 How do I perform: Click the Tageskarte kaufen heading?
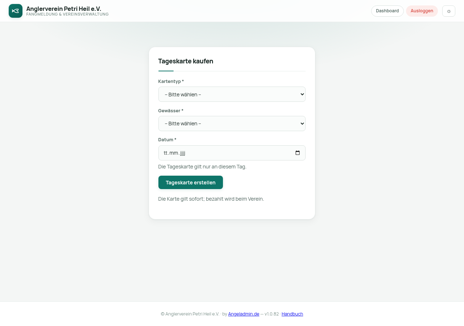click(186, 61)
